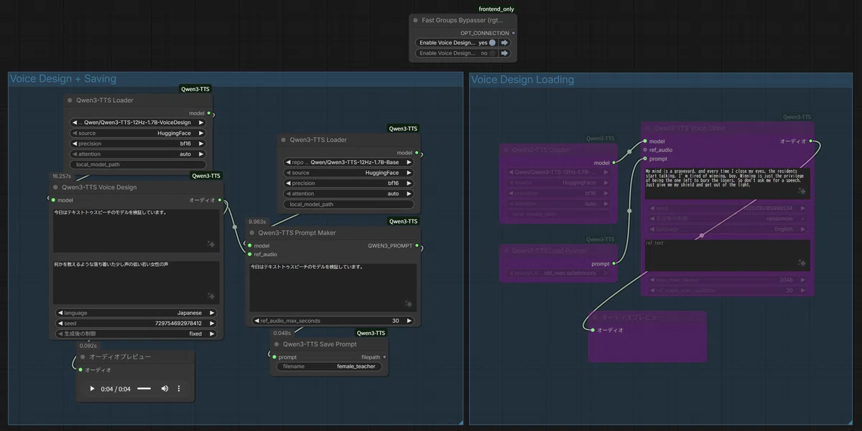Click the filename field showing female_teacher

coord(330,366)
